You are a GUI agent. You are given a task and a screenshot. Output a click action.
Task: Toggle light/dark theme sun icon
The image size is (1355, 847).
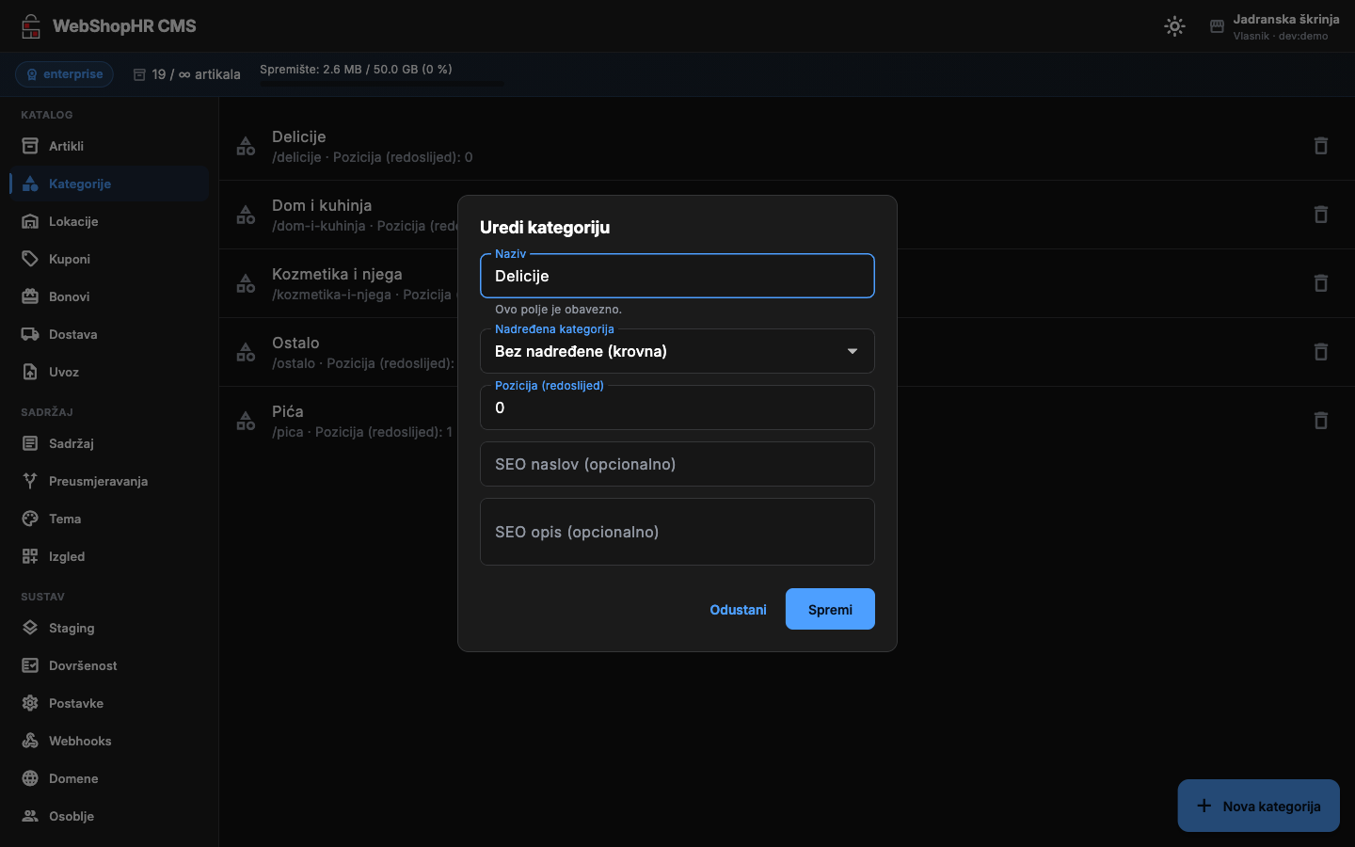tap(1174, 26)
